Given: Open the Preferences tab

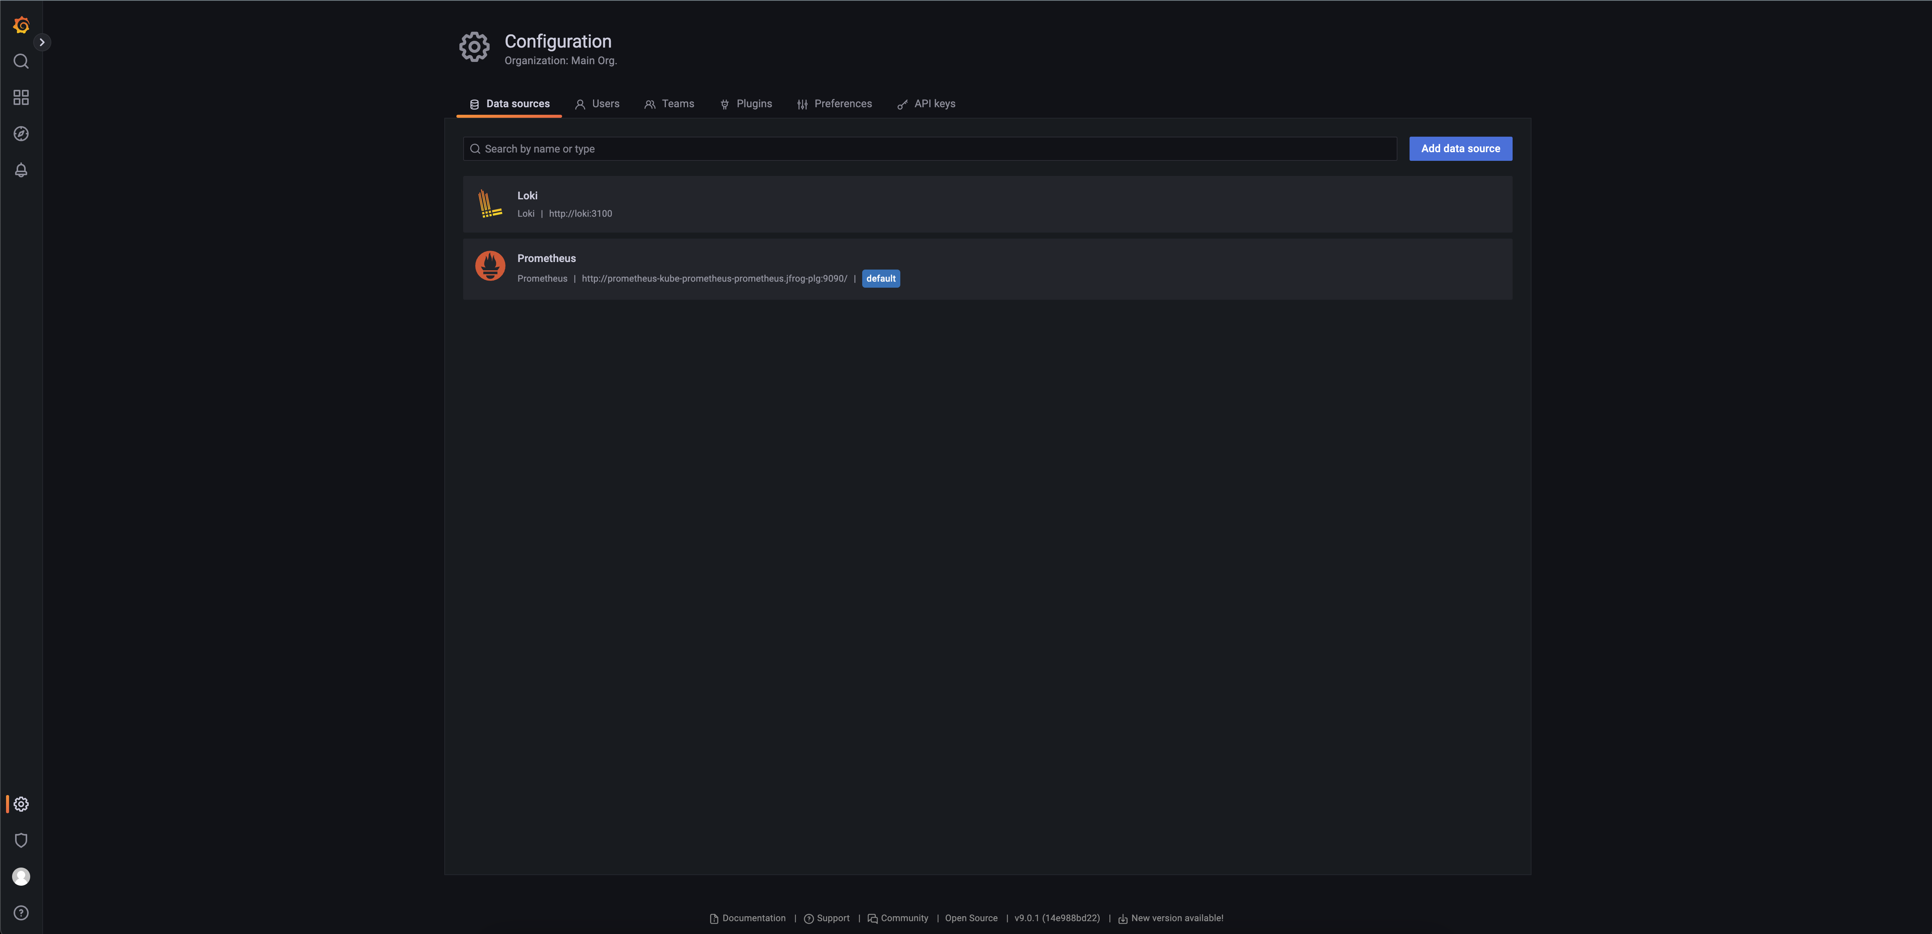Looking at the screenshot, I should tap(834, 103).
